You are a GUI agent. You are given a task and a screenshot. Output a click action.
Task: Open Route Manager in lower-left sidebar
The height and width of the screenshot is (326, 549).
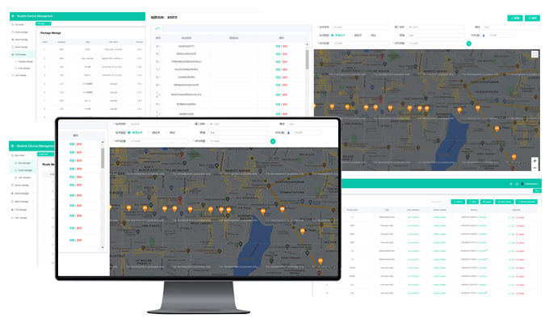(23, 171)
